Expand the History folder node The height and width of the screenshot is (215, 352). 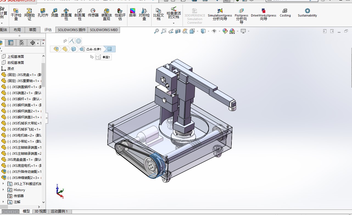3,190
